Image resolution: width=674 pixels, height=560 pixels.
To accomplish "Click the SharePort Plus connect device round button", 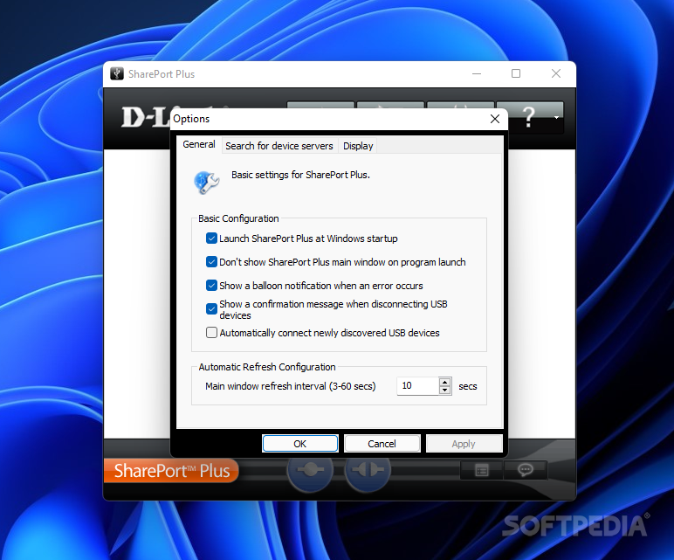I will click(x=310, y=470).
